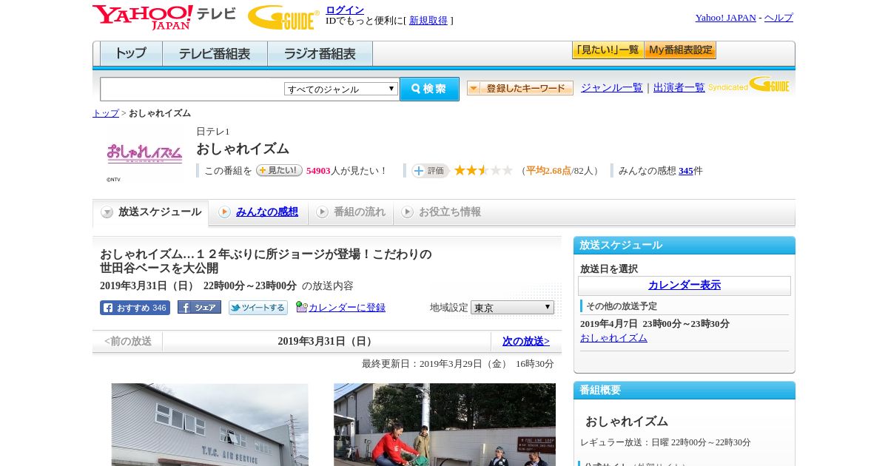The image size is (888, 466).
Task: Click the 最終更新日 timestamp text
Action: pyautogui.click(x=458, y=364)
